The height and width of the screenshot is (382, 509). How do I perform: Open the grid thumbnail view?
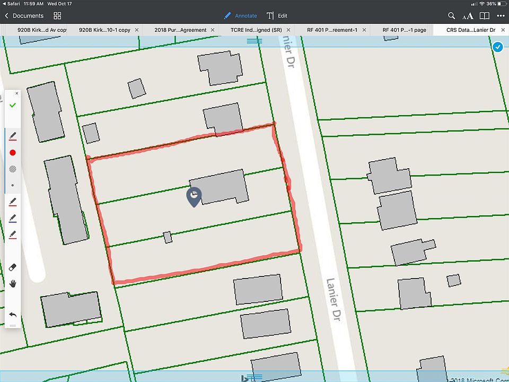click(x=58, y=16)
